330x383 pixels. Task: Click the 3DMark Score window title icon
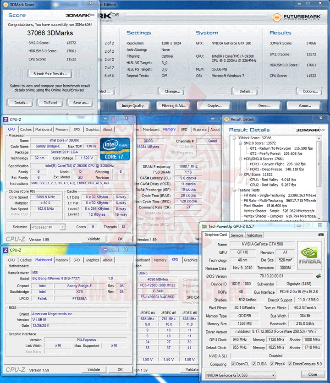click(x=5, y=5)
